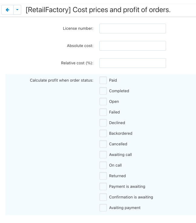Tick the Completed order status checkbox
196x223 pixels.
tap(103, 91)
